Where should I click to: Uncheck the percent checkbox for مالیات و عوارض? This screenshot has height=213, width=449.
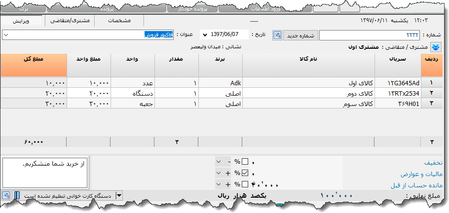[245, 173]
